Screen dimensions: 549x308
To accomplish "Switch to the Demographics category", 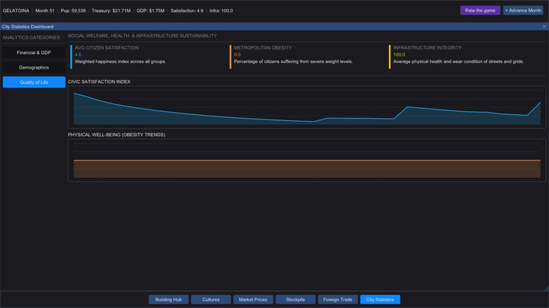I will tap(34, 68).
